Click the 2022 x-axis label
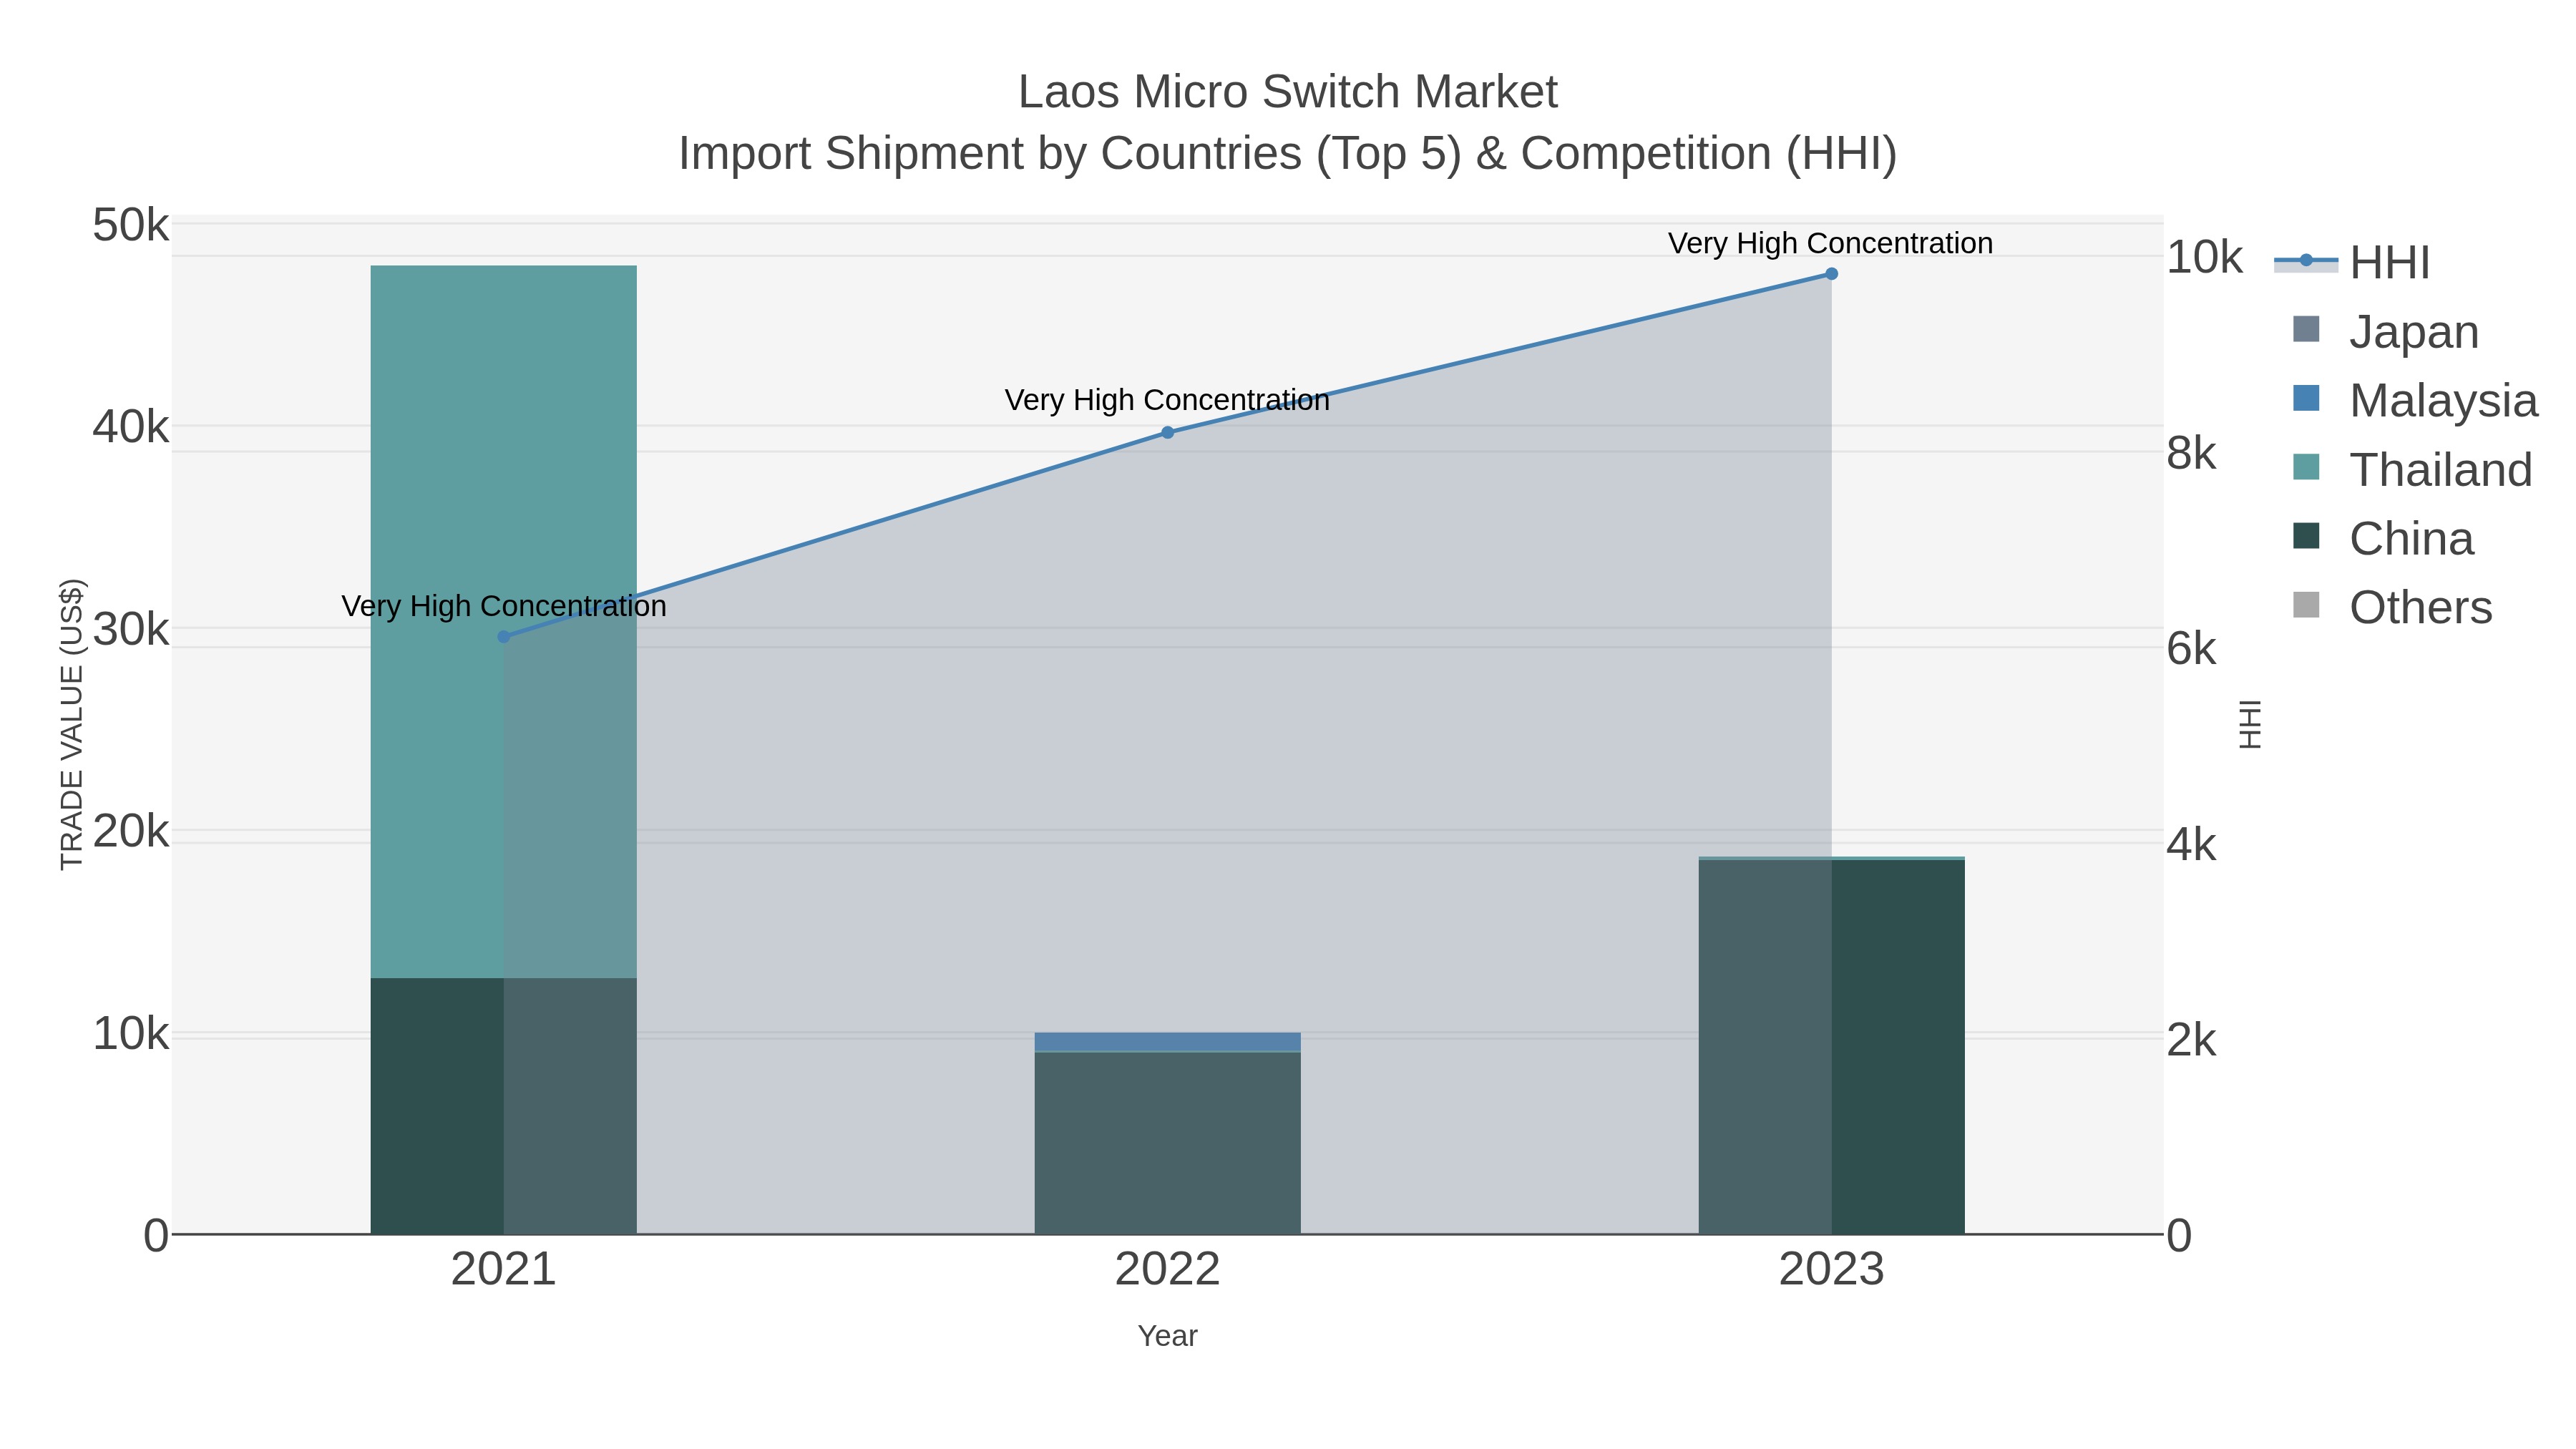This screenshot has width=2576, height=1449. tap(1167, 1270)
